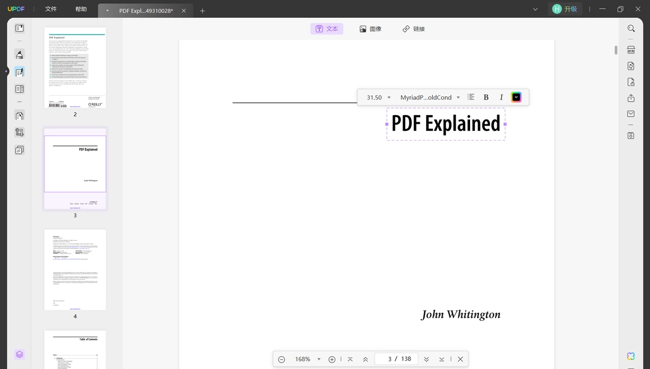Open the crop pages tool
This screenshot has width=650, height=369.
(x=19, y=133)
